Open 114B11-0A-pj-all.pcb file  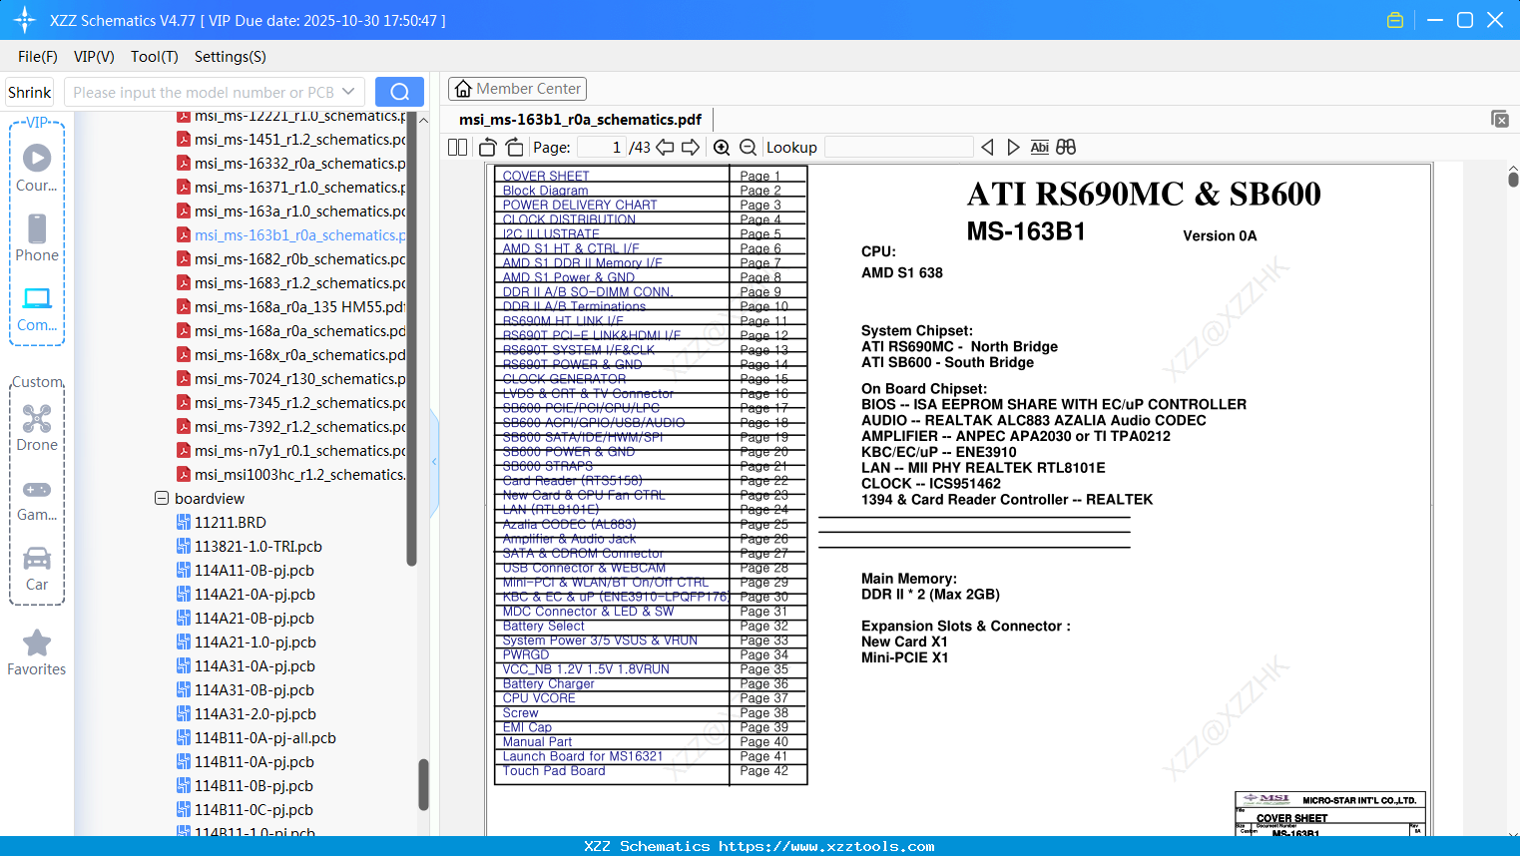pos(265,738)
